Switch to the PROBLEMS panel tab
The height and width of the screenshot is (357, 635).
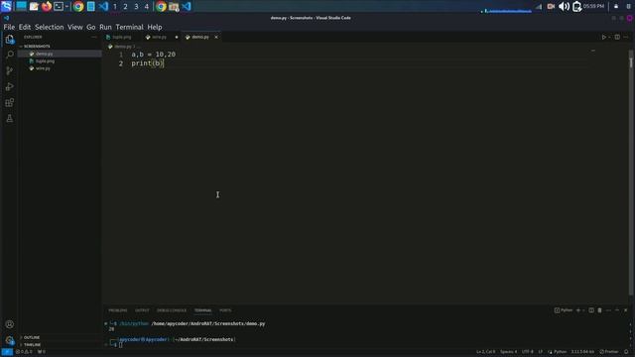click(x=118, y=310)
